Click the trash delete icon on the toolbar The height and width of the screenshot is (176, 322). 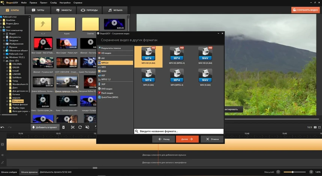pyautogui.click(x=63, y=127)
